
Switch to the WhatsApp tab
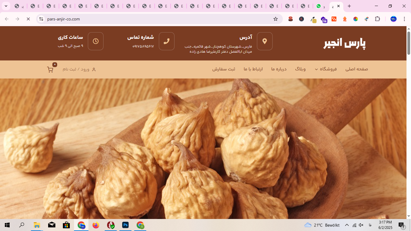(321, 6)
